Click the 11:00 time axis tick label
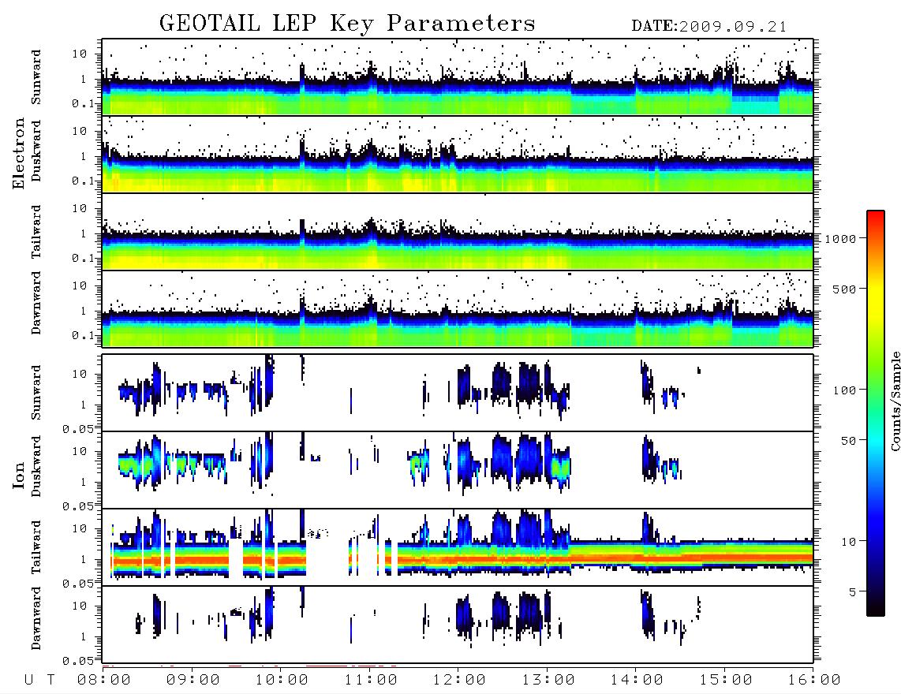Screen dimensions: 901x694 click(x=371, y=680)
